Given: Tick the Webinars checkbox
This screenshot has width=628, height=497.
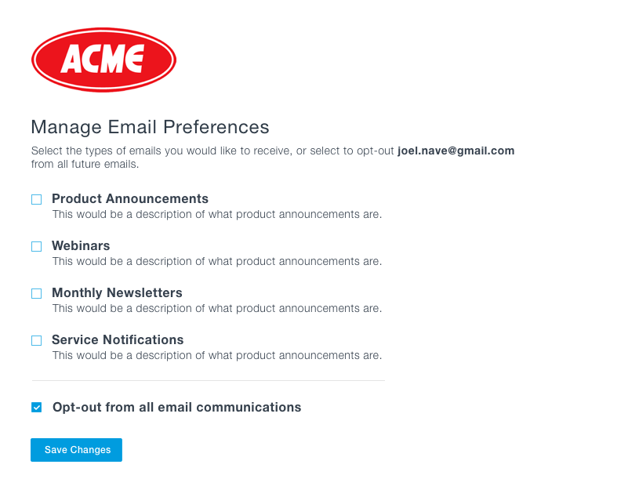Looking at the screenshot, I should [x=36, y=246].
